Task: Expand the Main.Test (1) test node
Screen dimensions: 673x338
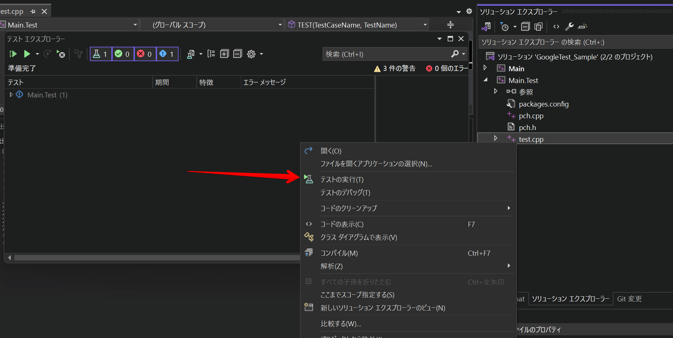Action: [x=11, y=95]
